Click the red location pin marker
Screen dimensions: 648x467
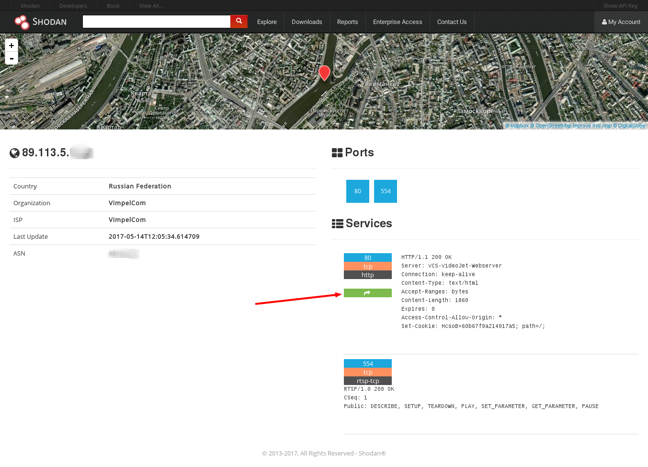(324, 73)
